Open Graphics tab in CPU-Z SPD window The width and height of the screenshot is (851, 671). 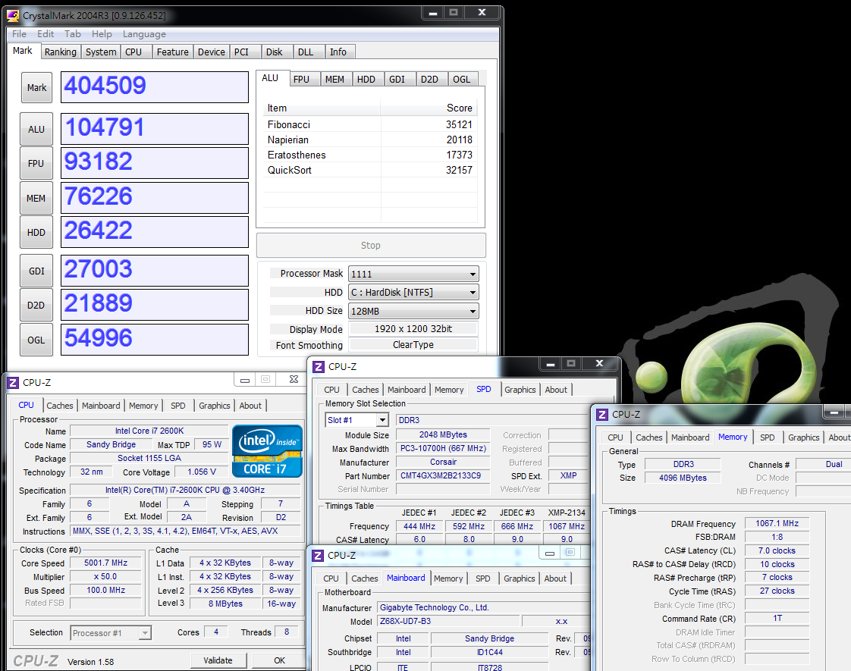pyautogui.click(x=520, y=390)
